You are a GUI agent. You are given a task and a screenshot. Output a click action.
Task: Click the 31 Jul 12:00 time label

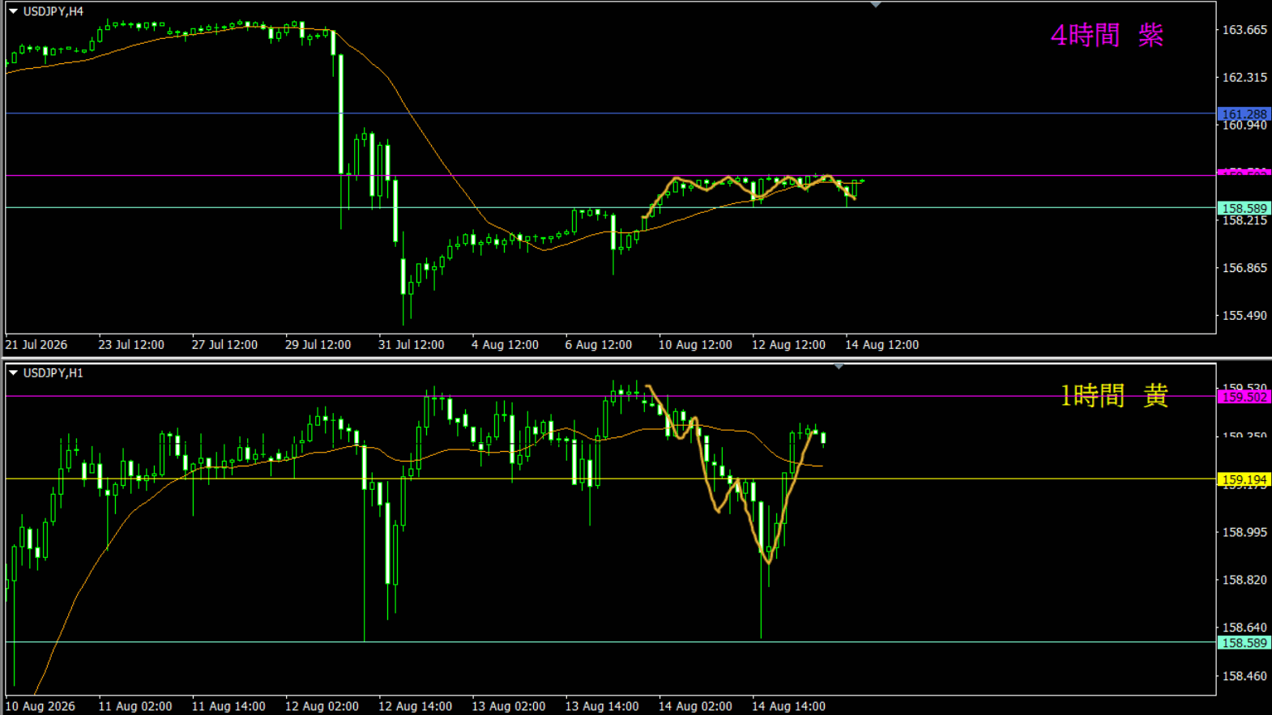pyautogui.click(x=411, y=345)
